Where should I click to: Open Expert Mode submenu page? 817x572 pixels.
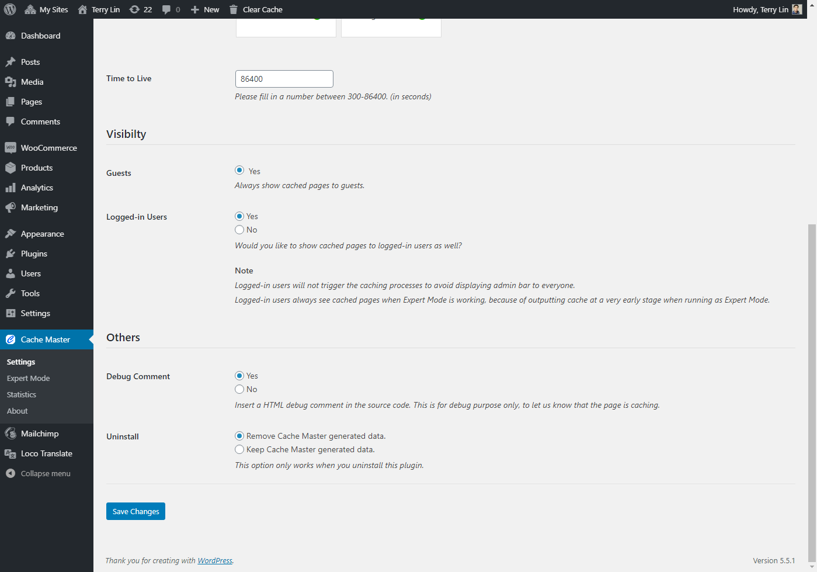click(x=28, y=378)
